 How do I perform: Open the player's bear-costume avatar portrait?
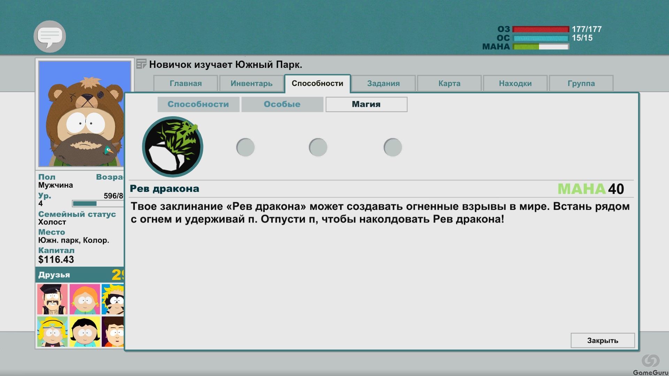click(x=82, y=114)
